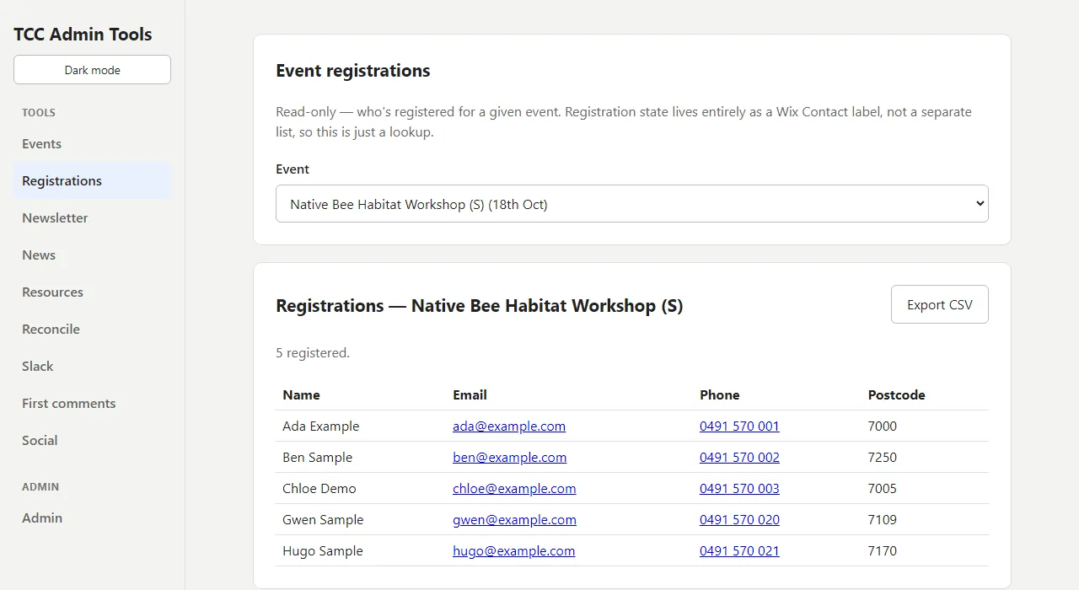Image resolution: width=1079 pixels, height=590 pixels.
Task: Email ada@example.com
Action: pyautogui.click(x=509, y=426)
